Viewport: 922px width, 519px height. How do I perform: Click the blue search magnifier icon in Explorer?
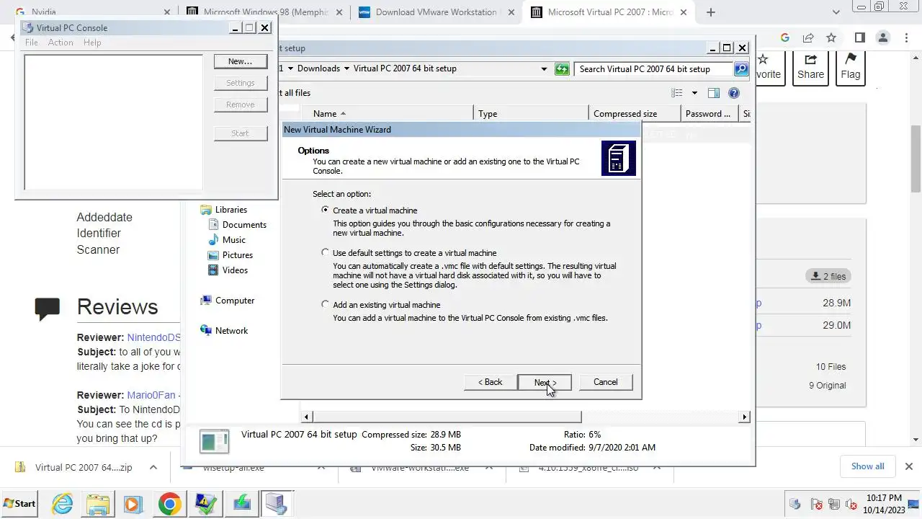[x=741, y=69]
